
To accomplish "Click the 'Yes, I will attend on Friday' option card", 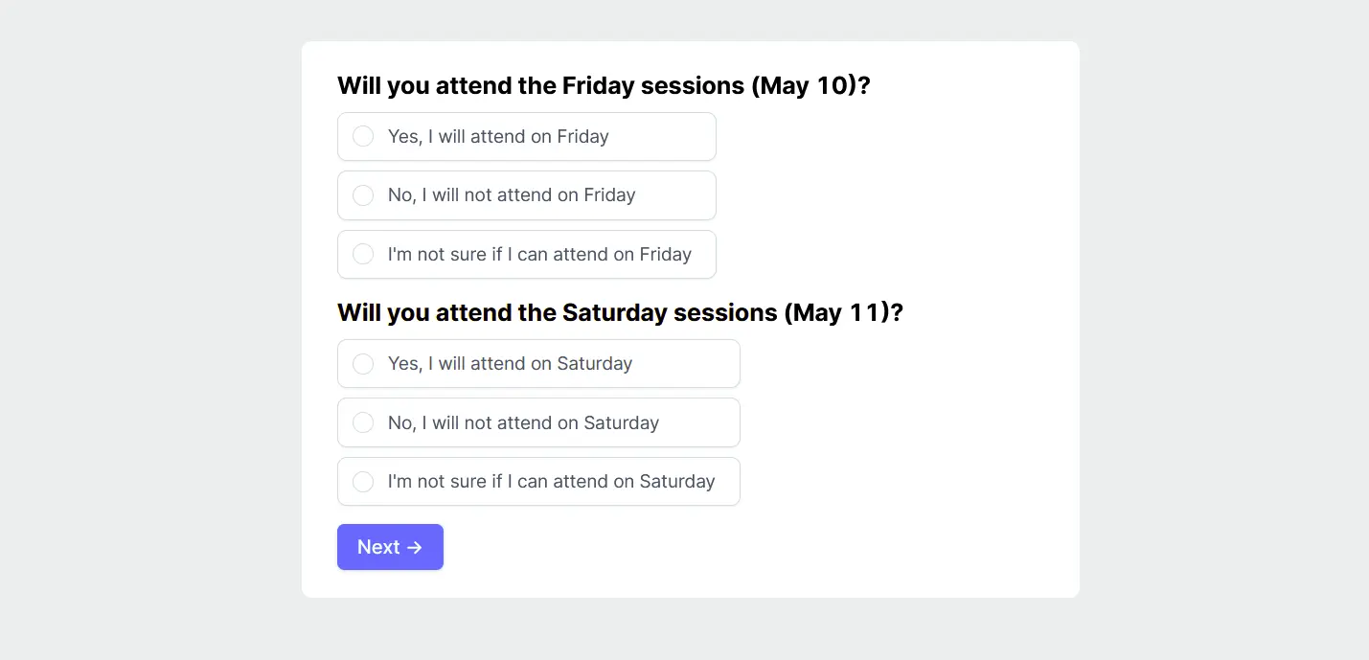I will coord(526,136).
